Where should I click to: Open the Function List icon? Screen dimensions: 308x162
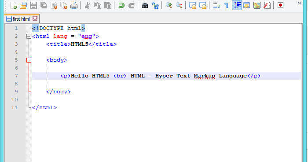point(267,5)
